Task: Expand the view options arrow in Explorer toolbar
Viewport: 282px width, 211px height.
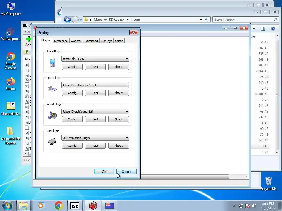Action: [x=254, y=29]
